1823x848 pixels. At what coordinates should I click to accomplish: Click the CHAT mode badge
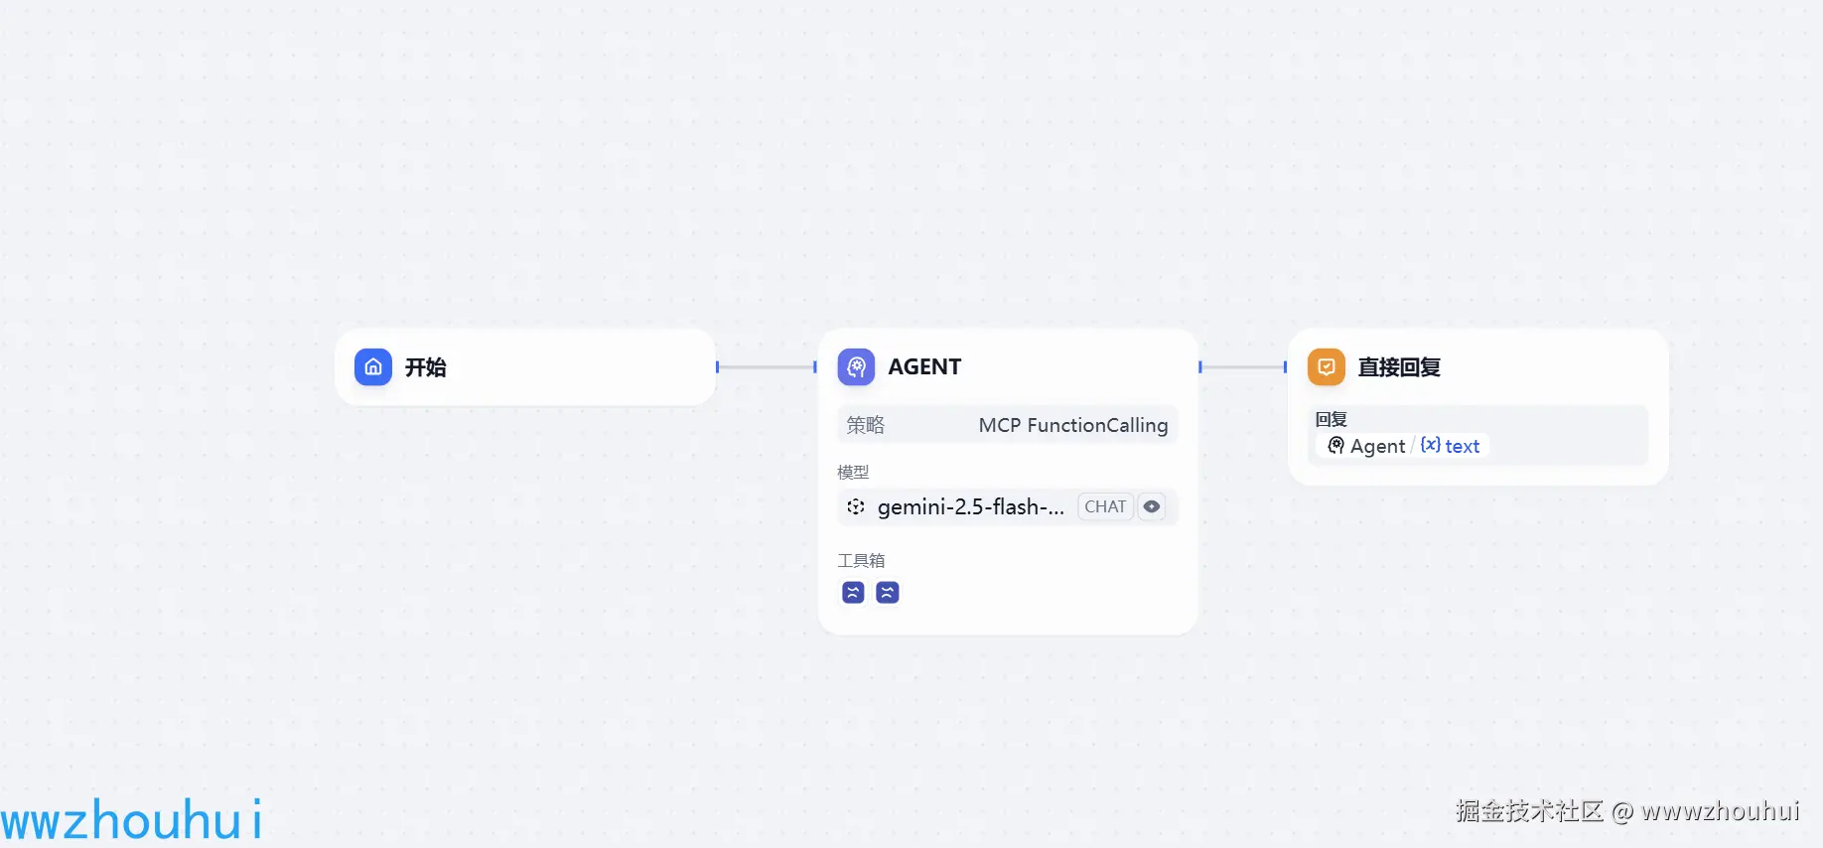click(x=1105, y=507)
